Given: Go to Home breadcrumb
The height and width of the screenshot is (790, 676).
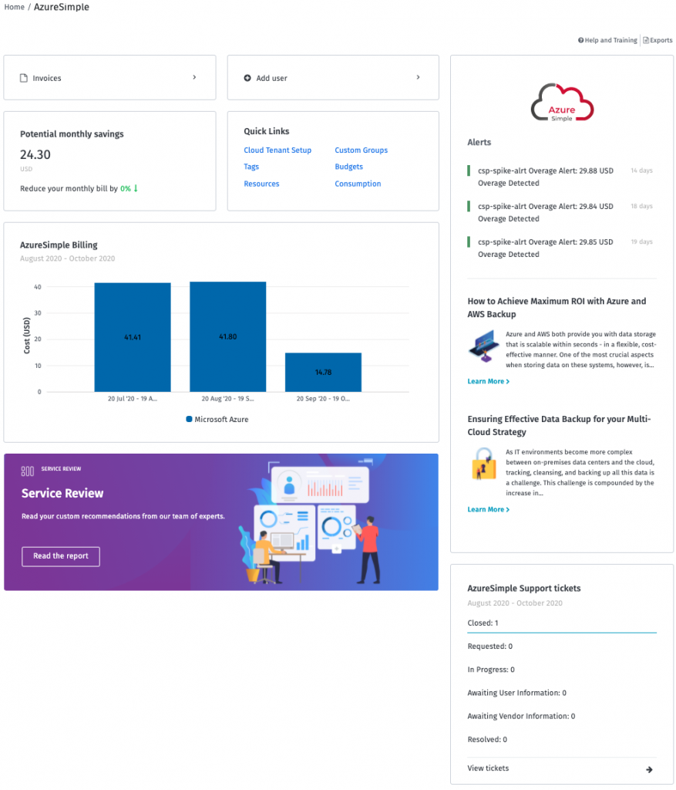Looking at the screenshot, I should click(14, 7).
